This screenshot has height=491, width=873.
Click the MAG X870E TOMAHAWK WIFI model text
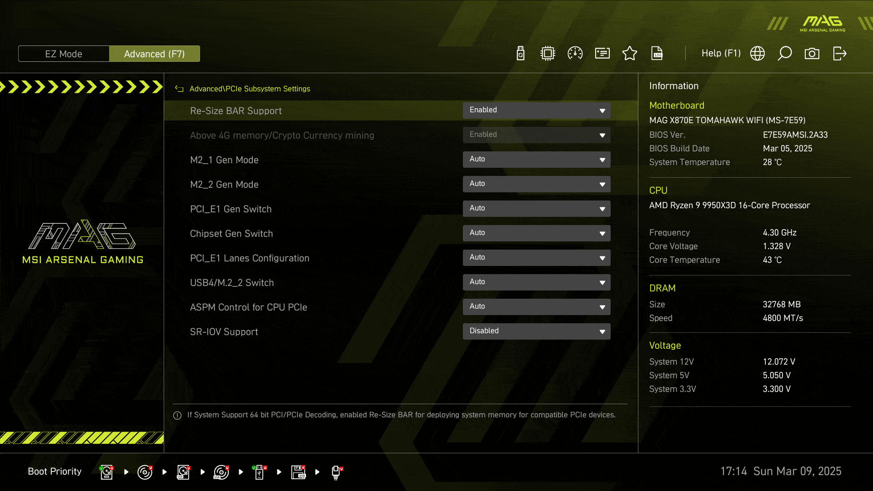click(x=727, y=120)
